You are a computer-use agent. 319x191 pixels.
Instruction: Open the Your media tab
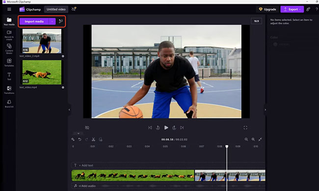tap(9, 22)
